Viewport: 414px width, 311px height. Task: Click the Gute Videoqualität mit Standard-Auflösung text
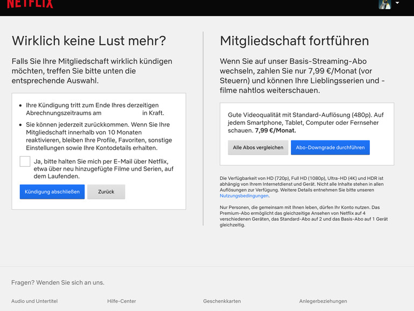point(306,123)
